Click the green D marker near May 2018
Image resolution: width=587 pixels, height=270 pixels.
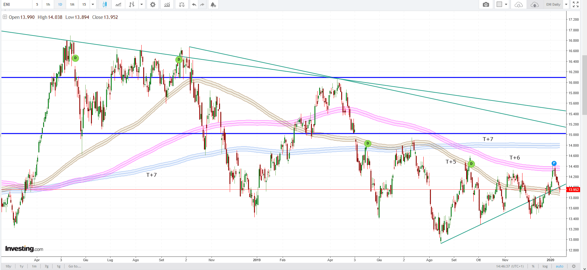[75, 58]
